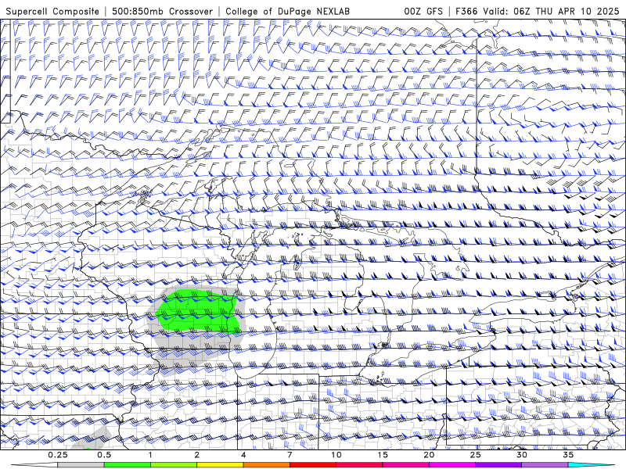The image size is (626, 469).
Task: Click the gray 0.25–0.5 colorbar segment
Action: 81,465
